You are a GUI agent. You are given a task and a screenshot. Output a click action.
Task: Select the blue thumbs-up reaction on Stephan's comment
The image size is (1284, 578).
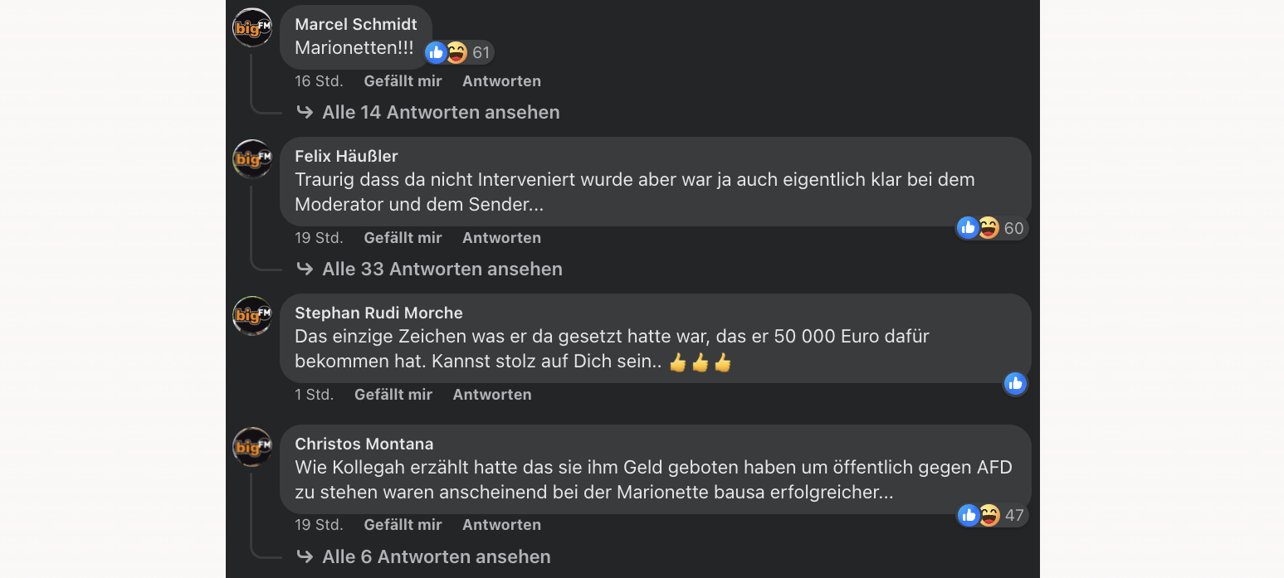1015,383
